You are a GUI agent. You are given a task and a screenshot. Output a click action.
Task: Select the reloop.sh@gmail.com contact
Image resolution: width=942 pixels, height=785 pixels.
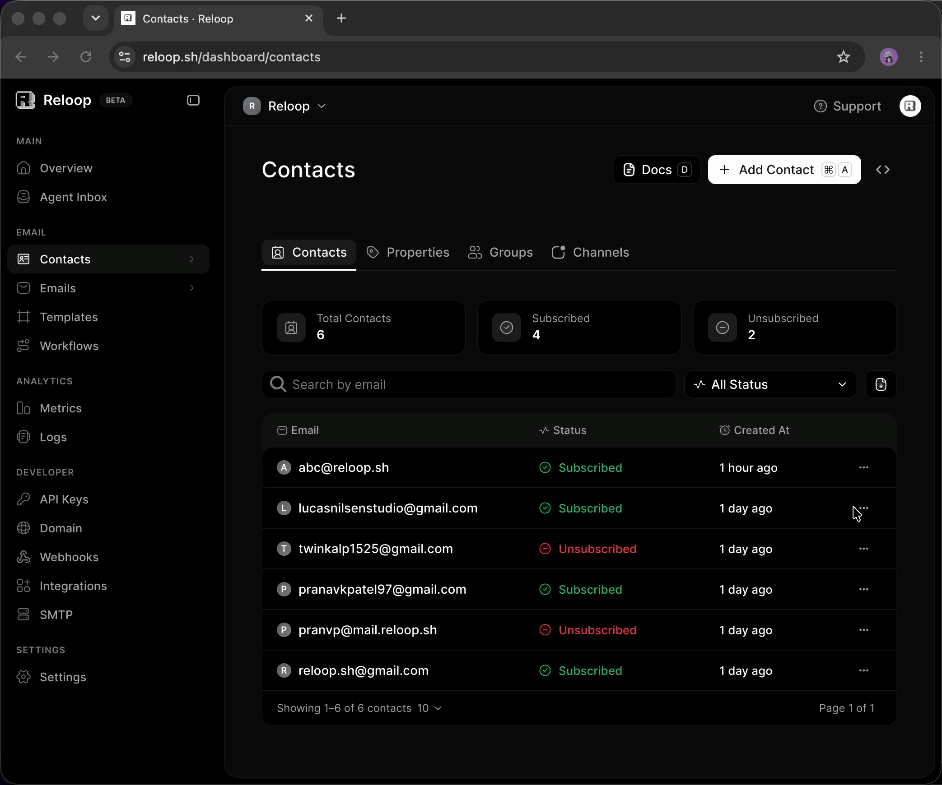364,670
